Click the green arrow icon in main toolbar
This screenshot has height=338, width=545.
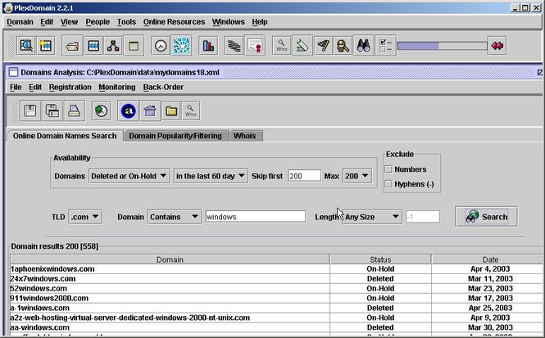point(302,46)
